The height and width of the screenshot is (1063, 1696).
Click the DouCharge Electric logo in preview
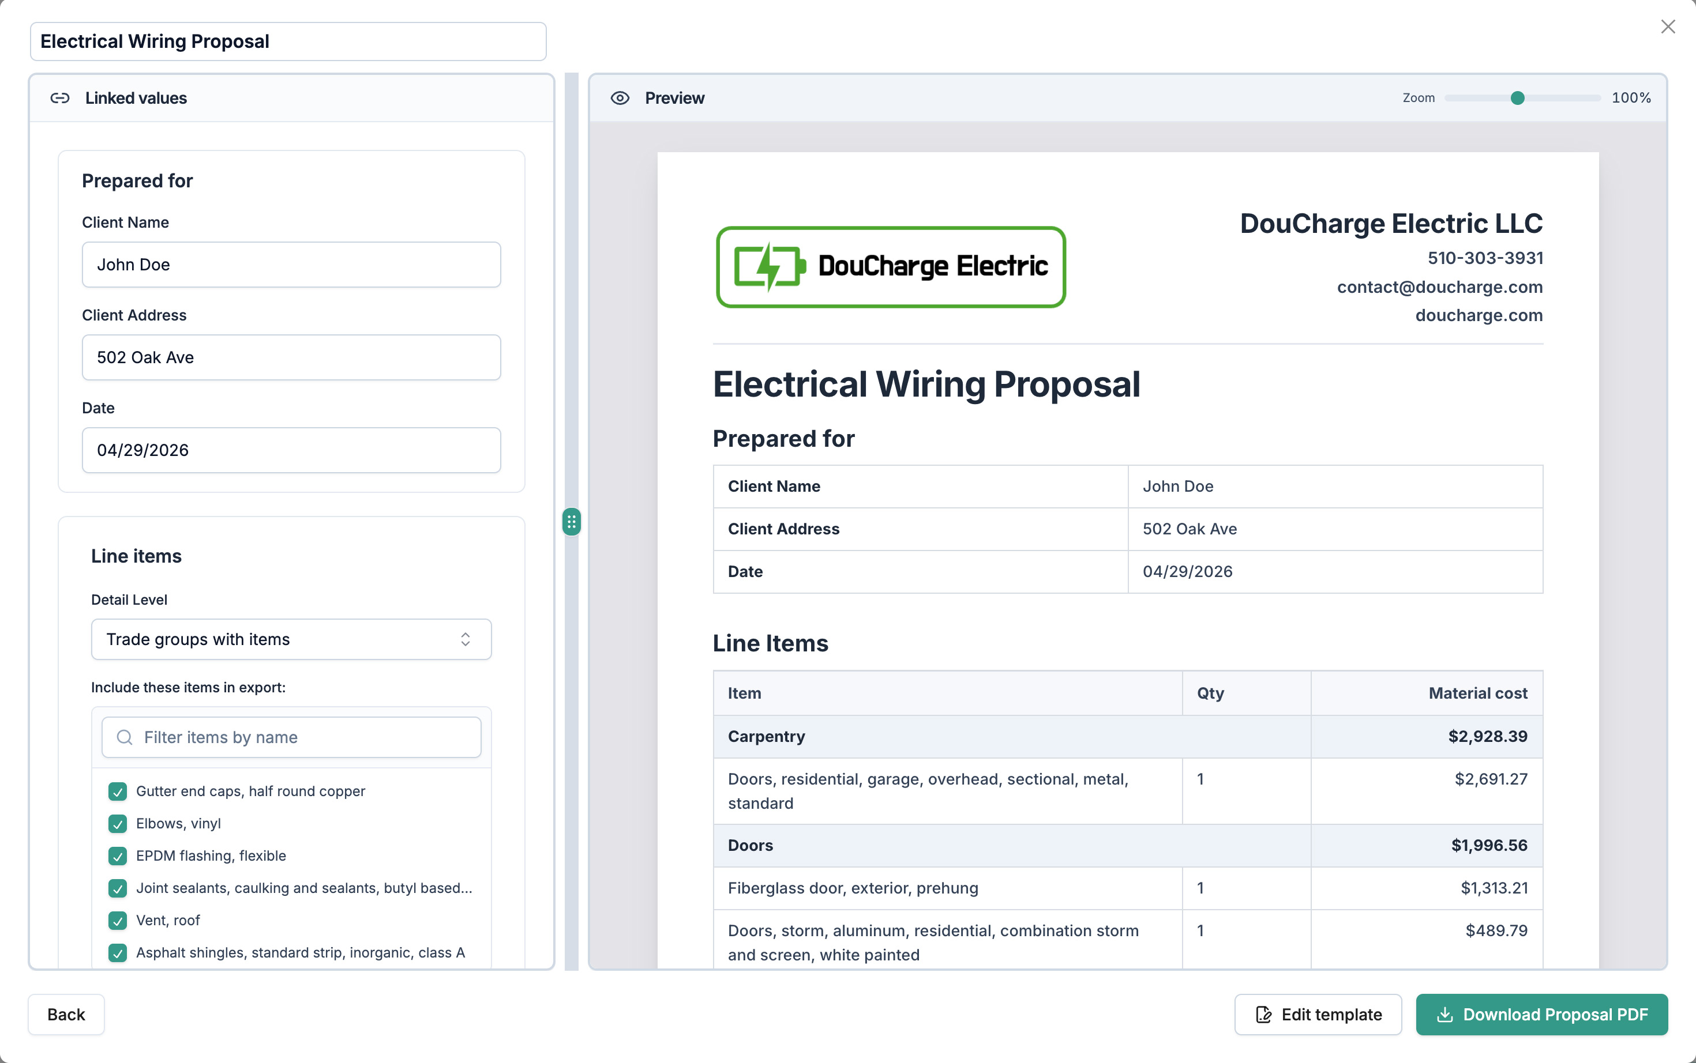(x=891, y=267)
